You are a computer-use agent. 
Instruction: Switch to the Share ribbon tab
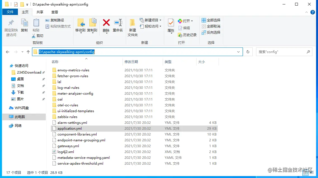[x=40, y=12]
